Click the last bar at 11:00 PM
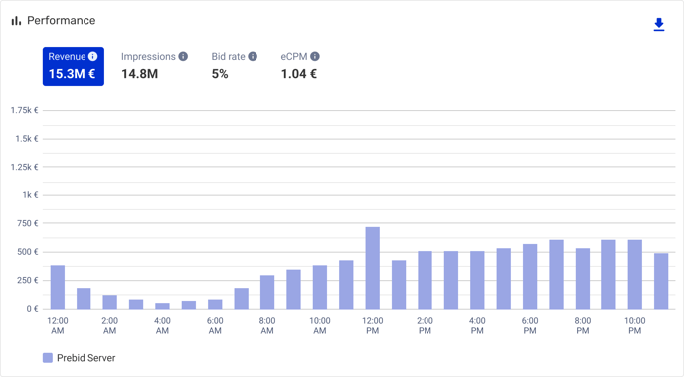Image resolution: width=684 pixels, height=377 pixels. coord(661,281)
